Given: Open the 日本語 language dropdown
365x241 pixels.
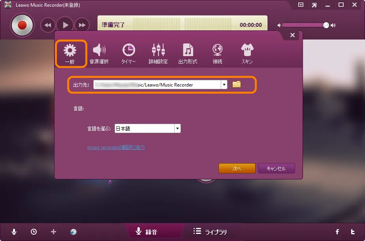Looking at the screenshot, I should 148,128.
